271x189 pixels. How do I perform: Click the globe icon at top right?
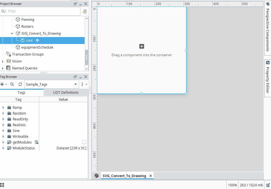coord(268,4)
